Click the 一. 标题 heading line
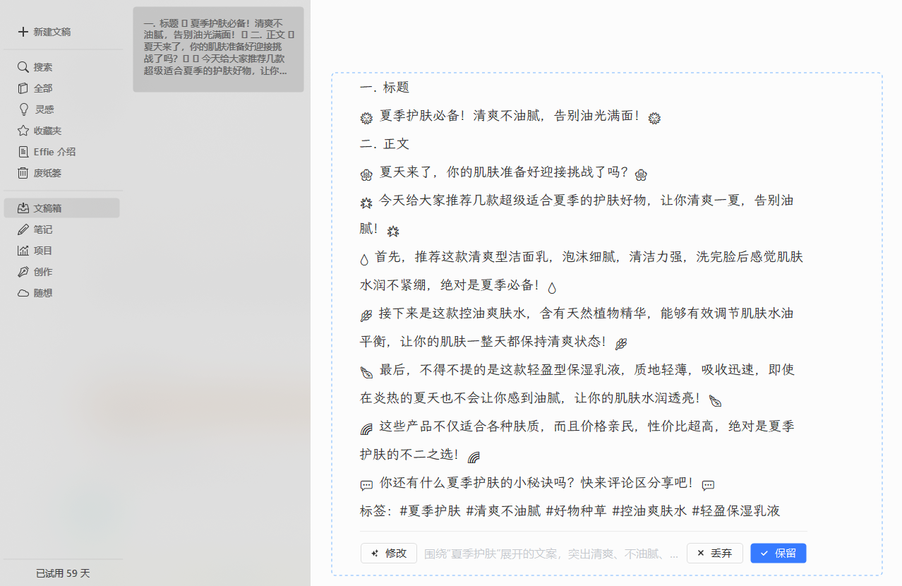This screenshot has height=586, width=902. click(385, 88)
